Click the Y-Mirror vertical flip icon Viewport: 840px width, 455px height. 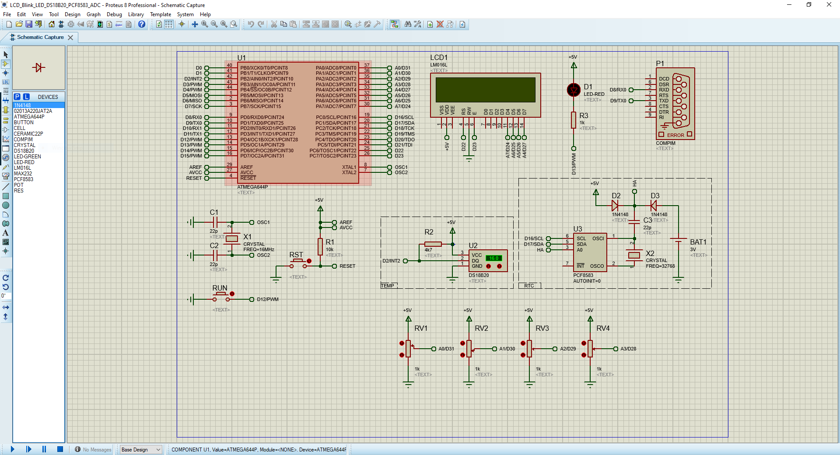click(6, 316)
